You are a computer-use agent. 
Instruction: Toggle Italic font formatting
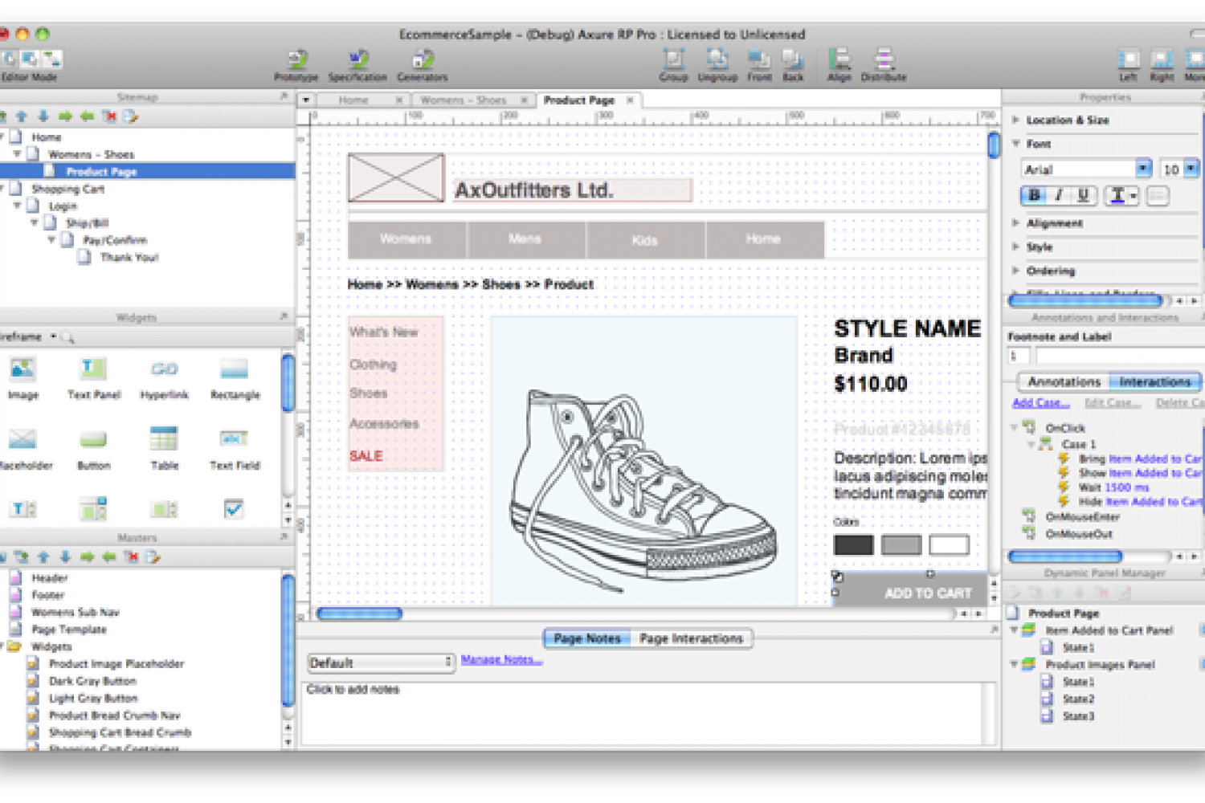tap(1059, 195)
